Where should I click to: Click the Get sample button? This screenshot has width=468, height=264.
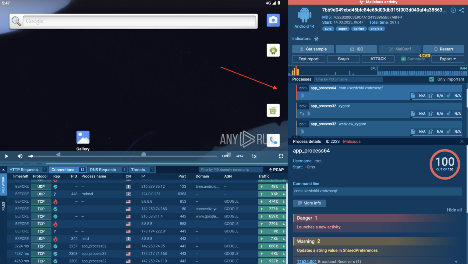[x=313, y=49]
